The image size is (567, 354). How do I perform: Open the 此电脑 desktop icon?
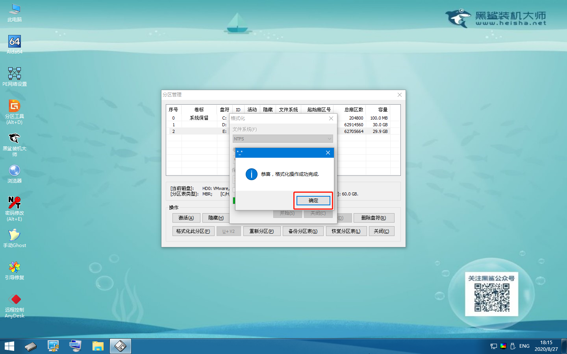pos(15,12)
